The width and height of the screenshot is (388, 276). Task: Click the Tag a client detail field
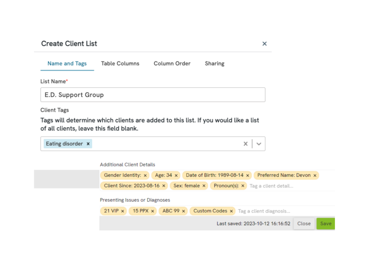coord(271,186)
